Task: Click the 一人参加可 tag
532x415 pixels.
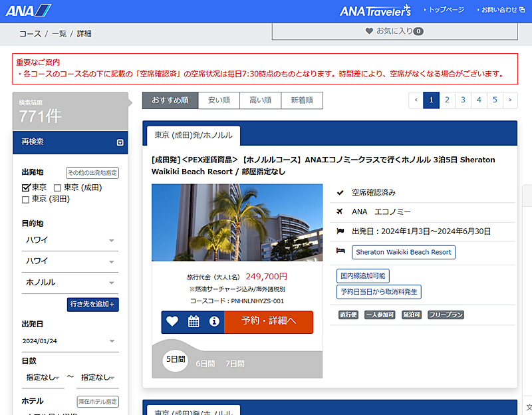Action: pos(380,315)
